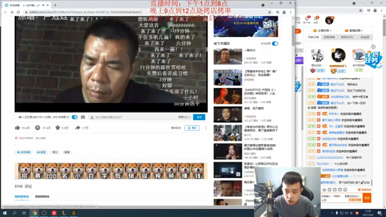This screenshot has height=217, width=386.
Task: Sort comments by time
Action: point(42,197)
